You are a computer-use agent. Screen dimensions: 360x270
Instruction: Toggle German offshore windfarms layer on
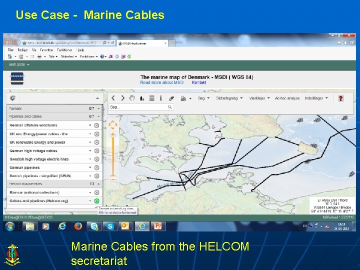[x=96, y=125]
